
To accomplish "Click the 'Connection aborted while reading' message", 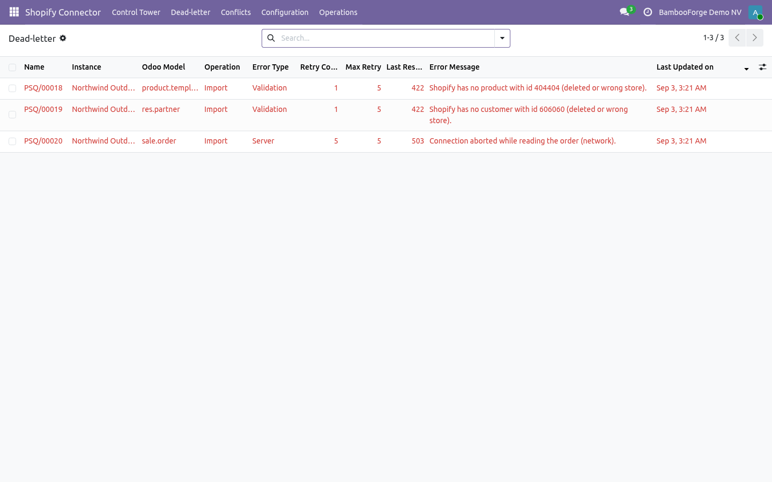I will point(523,141).
